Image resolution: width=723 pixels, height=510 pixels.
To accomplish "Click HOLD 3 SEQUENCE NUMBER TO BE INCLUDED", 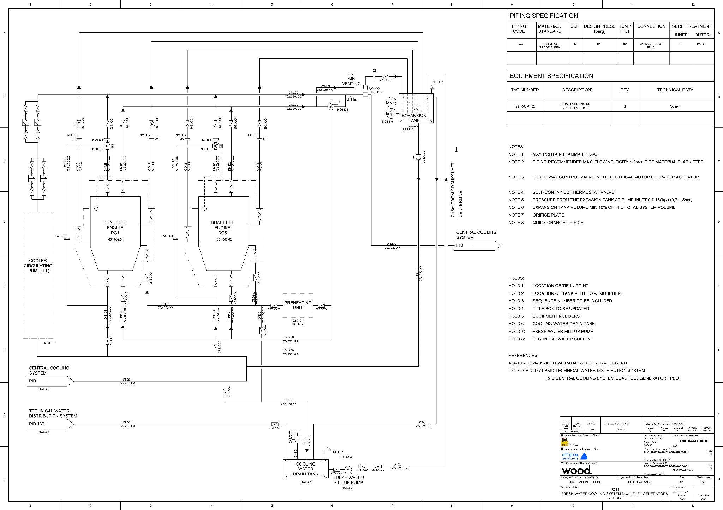I will 572,301.
